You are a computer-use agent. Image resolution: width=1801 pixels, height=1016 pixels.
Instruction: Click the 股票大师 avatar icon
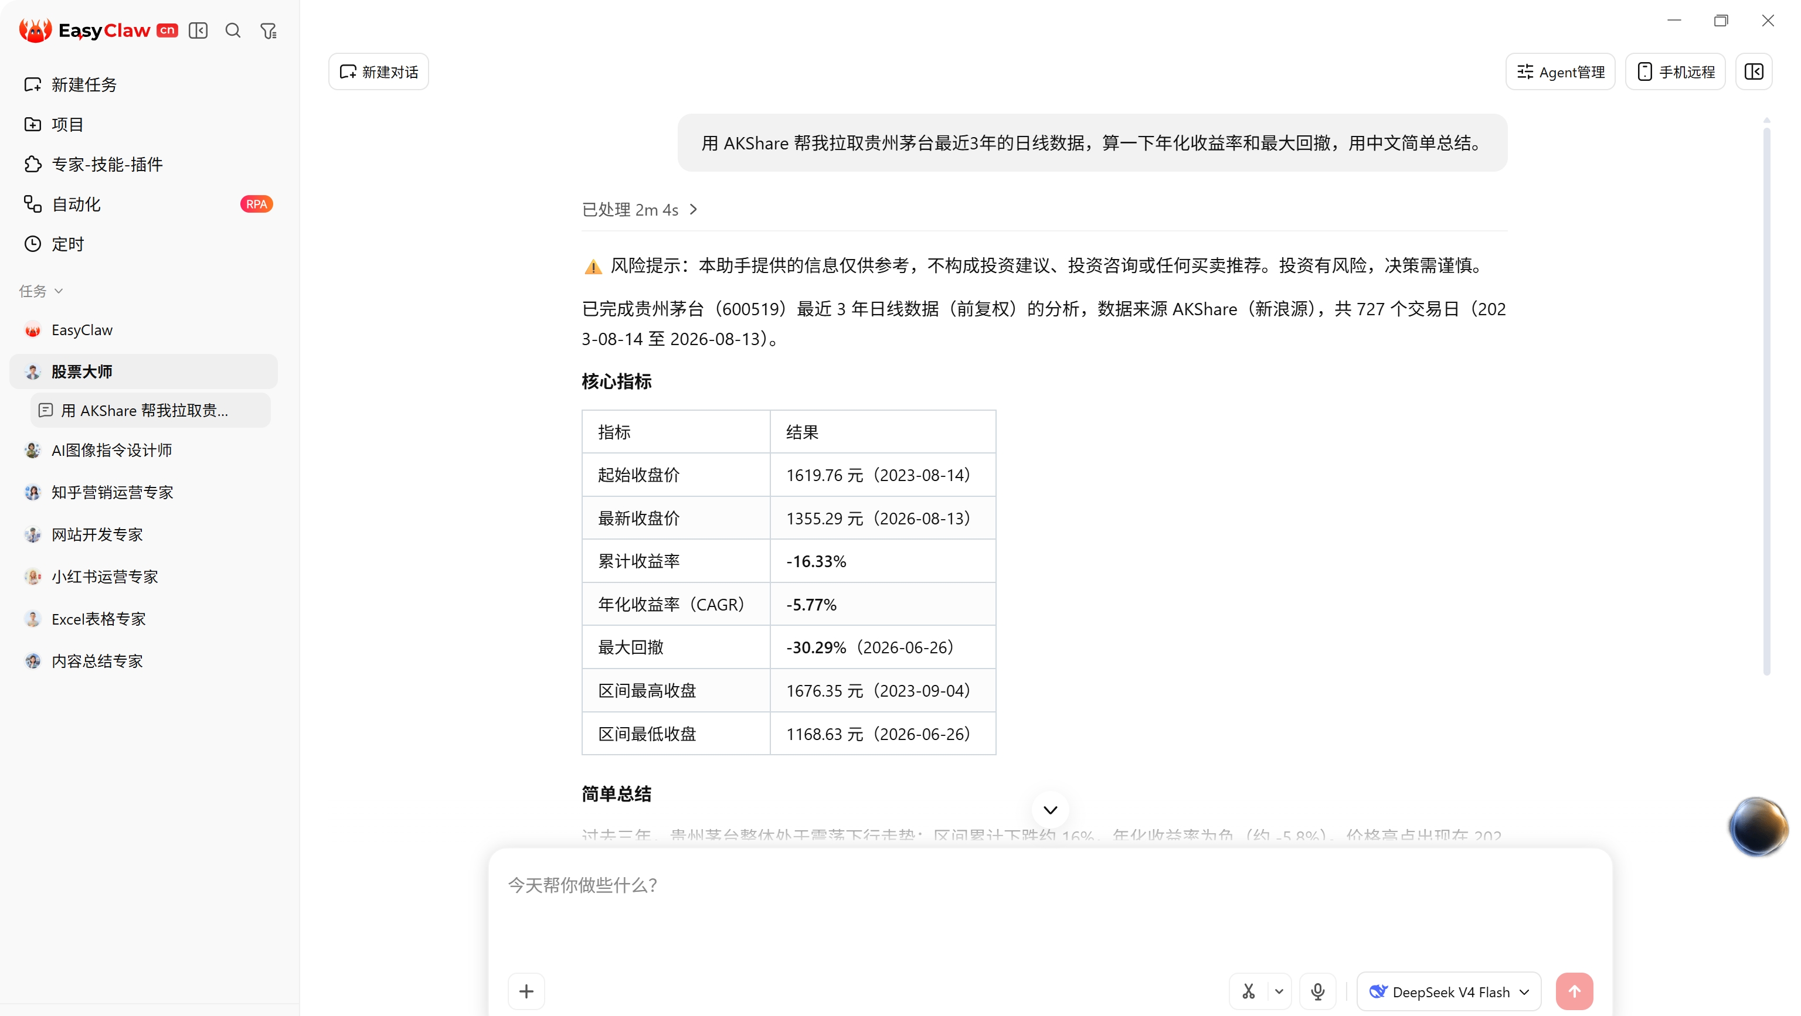click(32, 371)
